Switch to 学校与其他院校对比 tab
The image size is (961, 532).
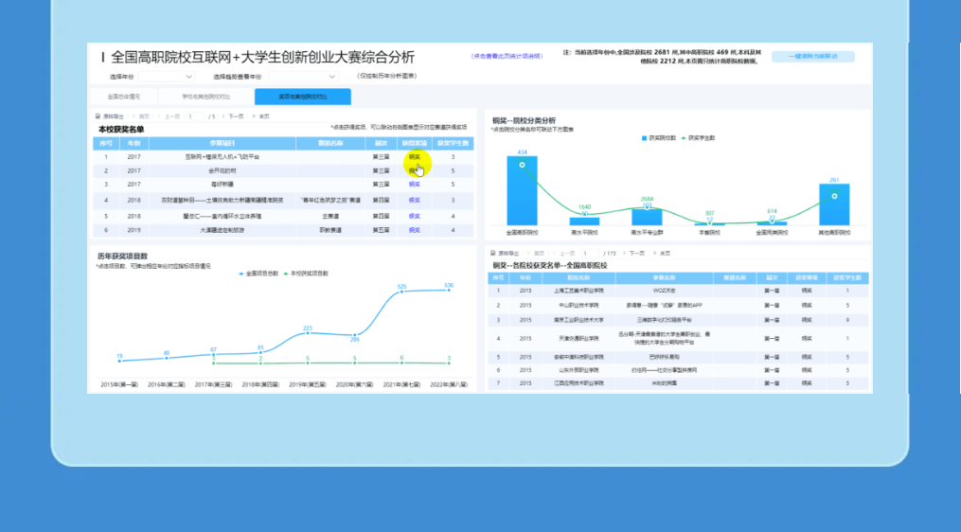205,97
